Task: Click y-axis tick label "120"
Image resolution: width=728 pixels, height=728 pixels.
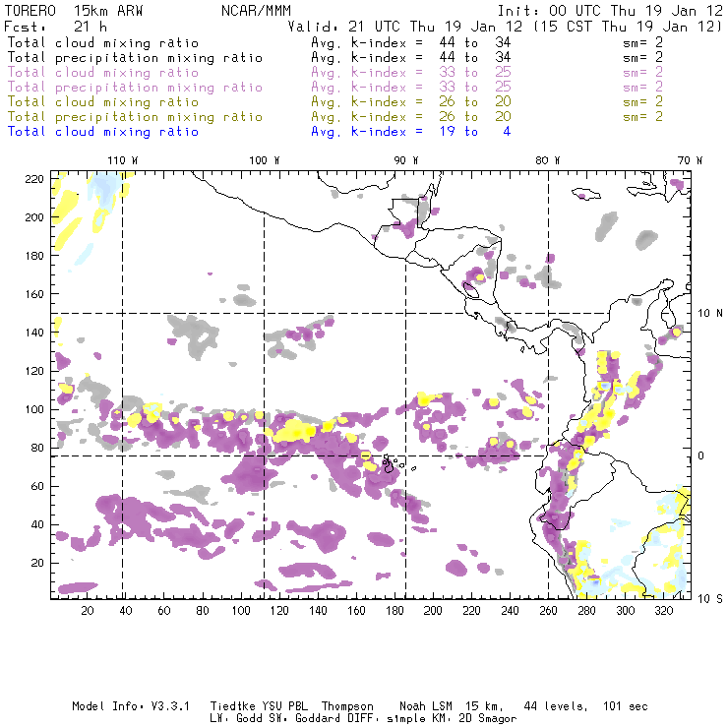Action: pos(34,371)
